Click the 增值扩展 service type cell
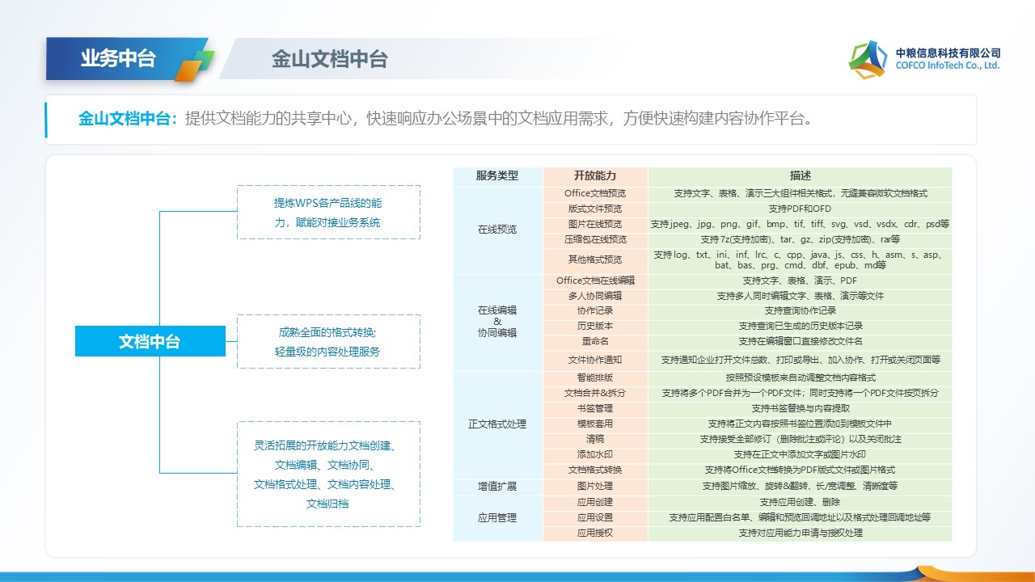The width and height of the screenshot is (1035, 582). 497,487
